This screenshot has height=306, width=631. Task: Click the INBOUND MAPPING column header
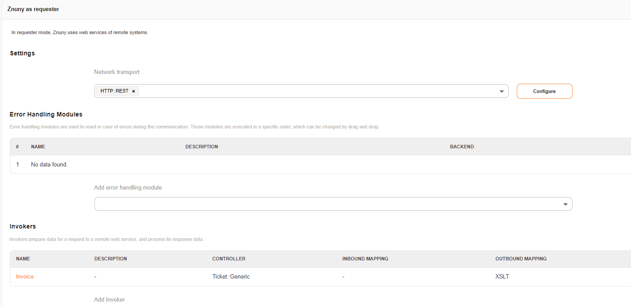tap(365, 259)
